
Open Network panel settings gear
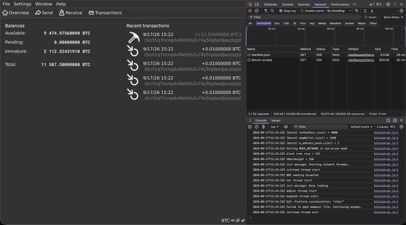(x=401, y=11)
